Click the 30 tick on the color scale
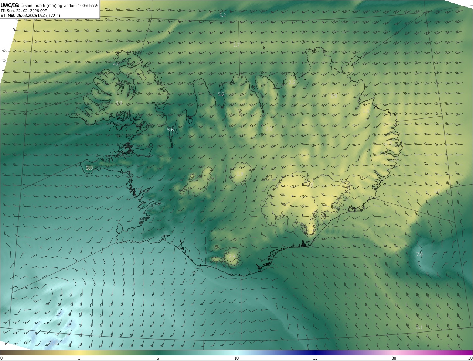473x361 pixels. pyautogui.click(x=394, y=358)
